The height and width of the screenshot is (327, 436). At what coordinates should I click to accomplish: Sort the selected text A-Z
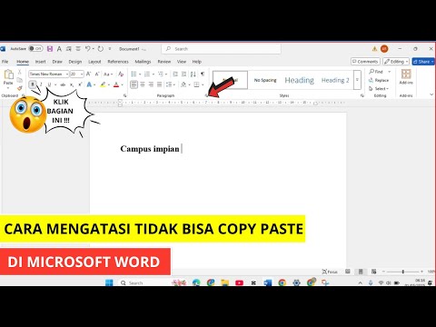click(x=193, y=74)
